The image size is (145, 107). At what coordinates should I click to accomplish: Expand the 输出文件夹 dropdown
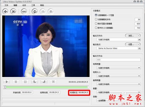139,40
